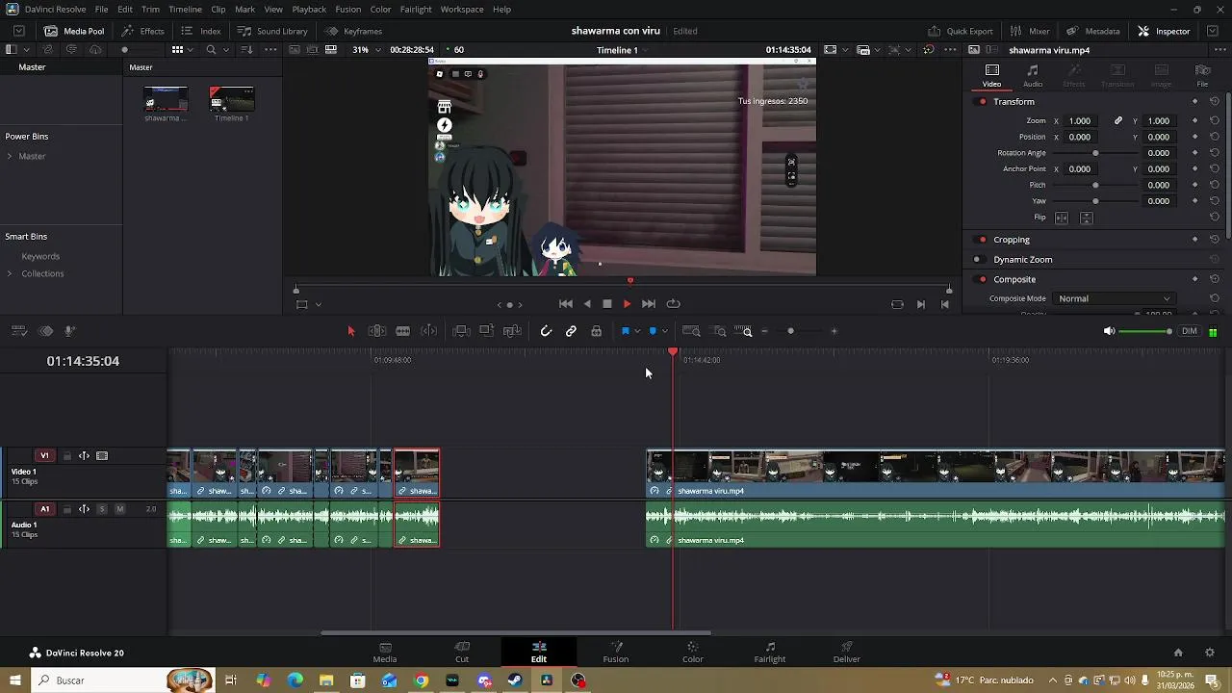
Task: Mute the A1 audio track
Action: pos(120,509)
